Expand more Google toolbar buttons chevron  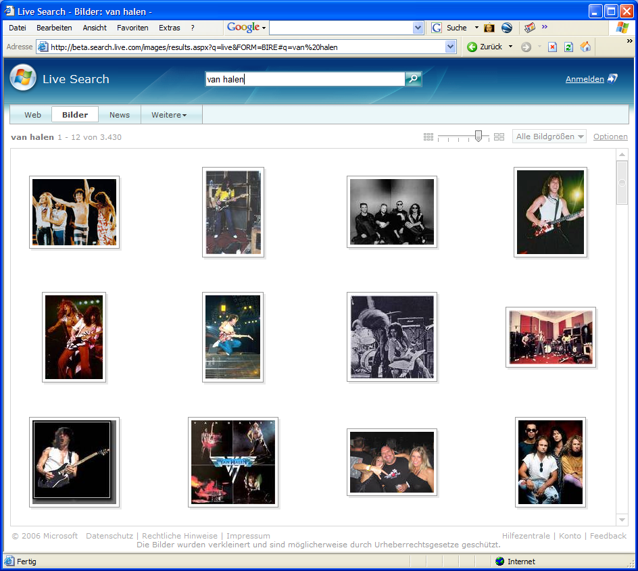[x=545, y=27]
